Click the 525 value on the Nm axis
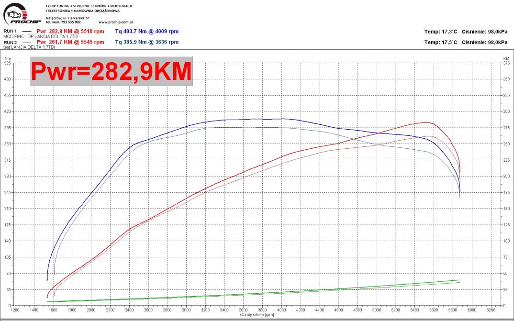The width and height of the screenshot is (514, 321). tap(8, 63)
